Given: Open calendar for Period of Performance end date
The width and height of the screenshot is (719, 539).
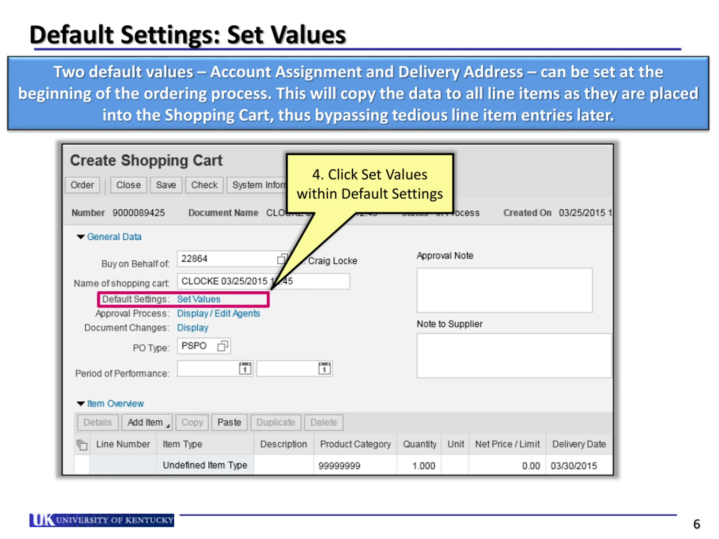Looking at the screenshot, I should point(324,368).
